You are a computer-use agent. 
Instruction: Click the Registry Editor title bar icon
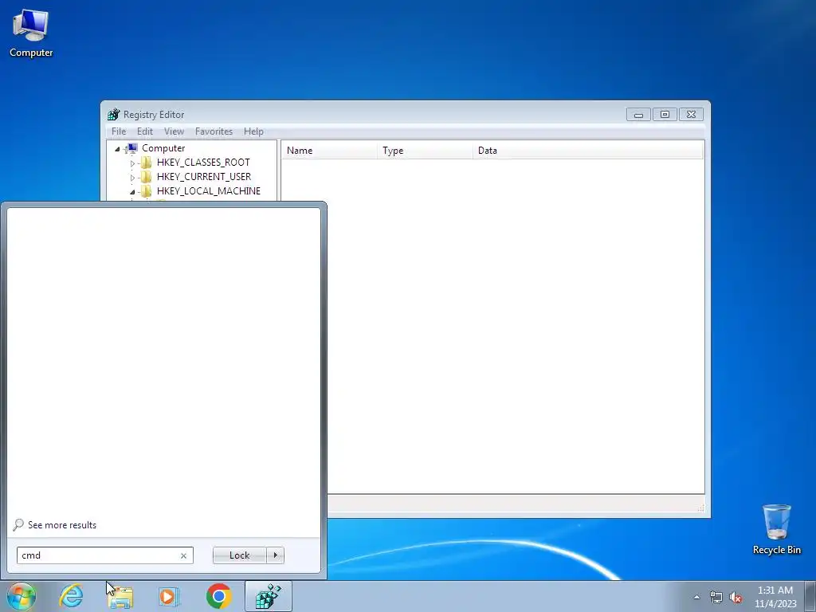coord(113,115)
